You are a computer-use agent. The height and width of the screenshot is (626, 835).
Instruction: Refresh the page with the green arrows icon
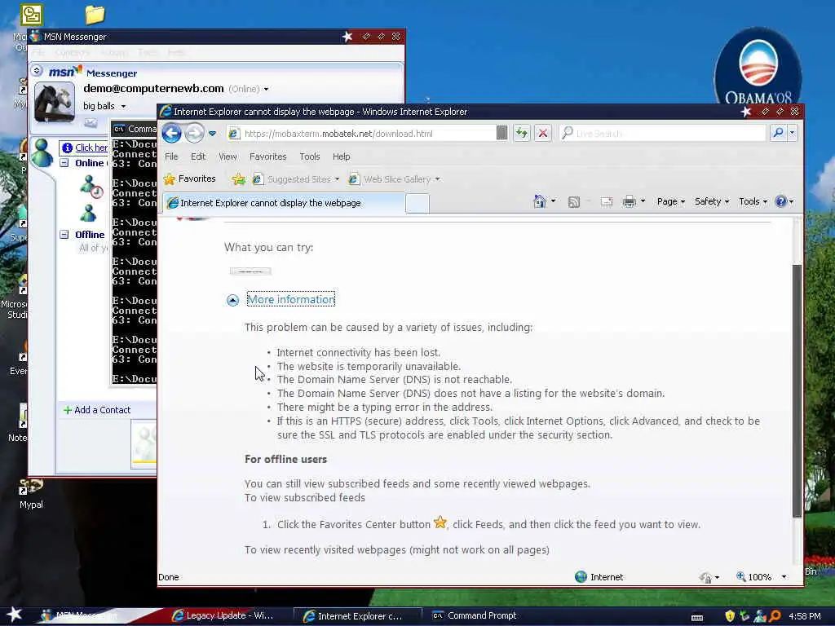click(522, 133)
